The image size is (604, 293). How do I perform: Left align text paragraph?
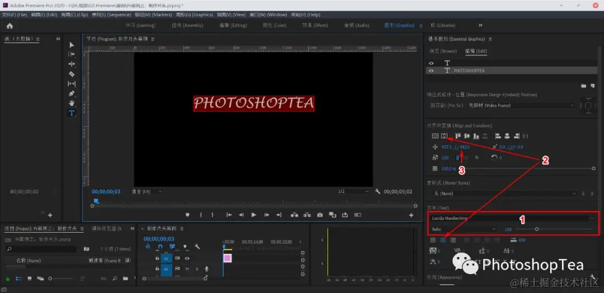(433, 240)
